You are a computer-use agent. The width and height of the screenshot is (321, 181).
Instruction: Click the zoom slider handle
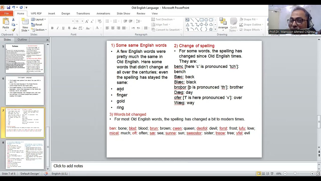coord(295,173)
